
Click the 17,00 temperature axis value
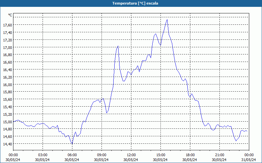8,47
